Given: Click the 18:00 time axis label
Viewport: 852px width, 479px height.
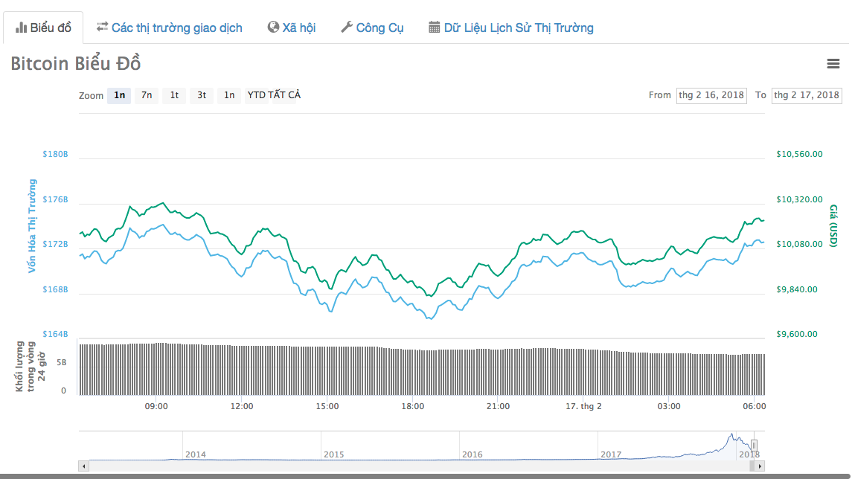Looking at the screenshot, I should coord(413,406).
